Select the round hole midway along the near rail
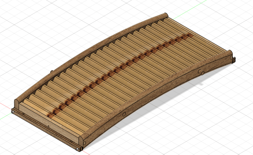Viewport: 253px width, 155px height. point(124,114)
